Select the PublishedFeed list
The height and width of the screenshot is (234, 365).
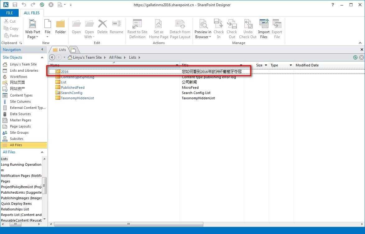click(x=73, y=88)
